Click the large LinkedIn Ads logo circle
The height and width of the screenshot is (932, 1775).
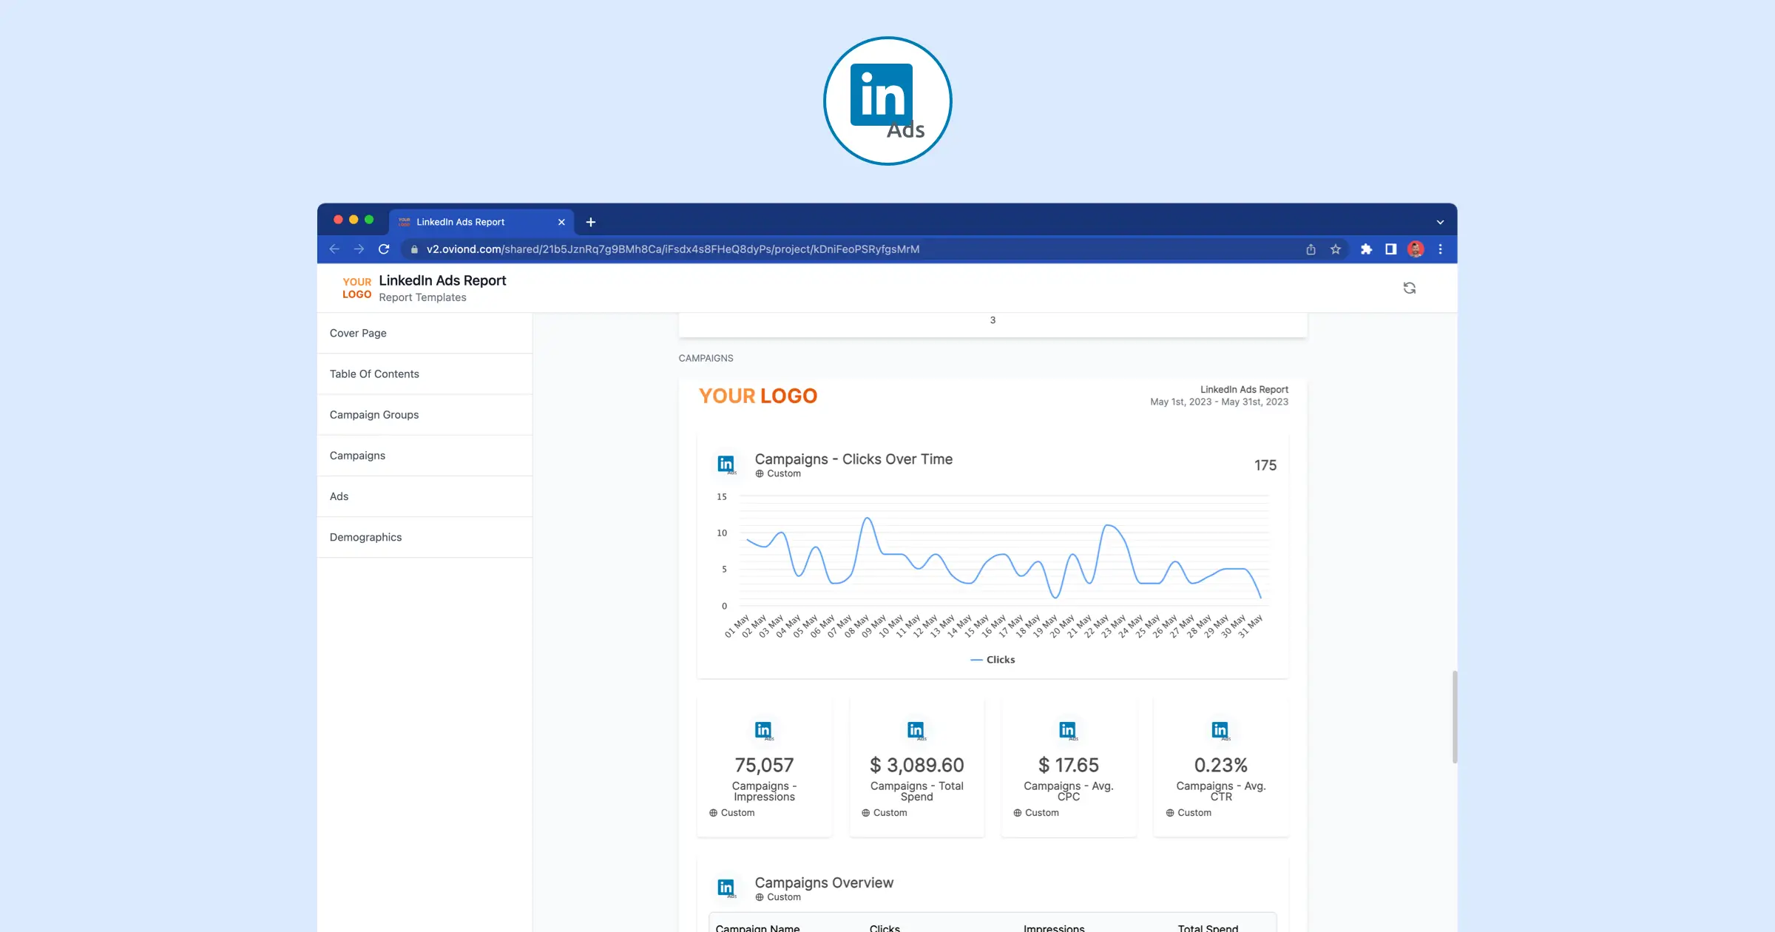pyautogui.click(x=887, y=101)
